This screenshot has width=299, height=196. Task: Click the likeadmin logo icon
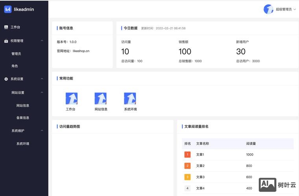tap(8, 9)
